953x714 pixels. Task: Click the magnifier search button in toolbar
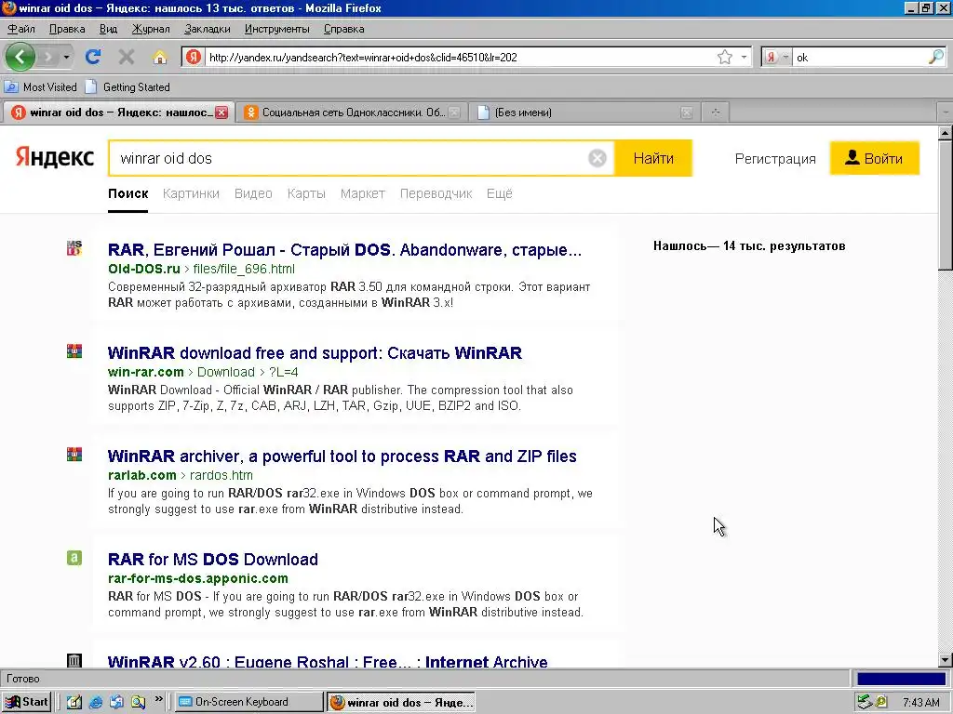pyautogui.click(x=936, y=57)
